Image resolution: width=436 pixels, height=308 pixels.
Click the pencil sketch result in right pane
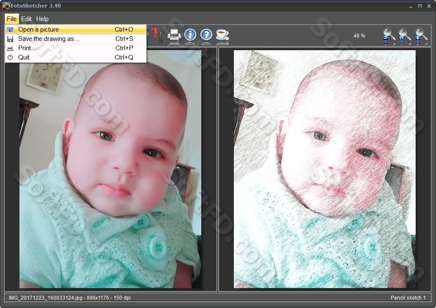(324, 169)
